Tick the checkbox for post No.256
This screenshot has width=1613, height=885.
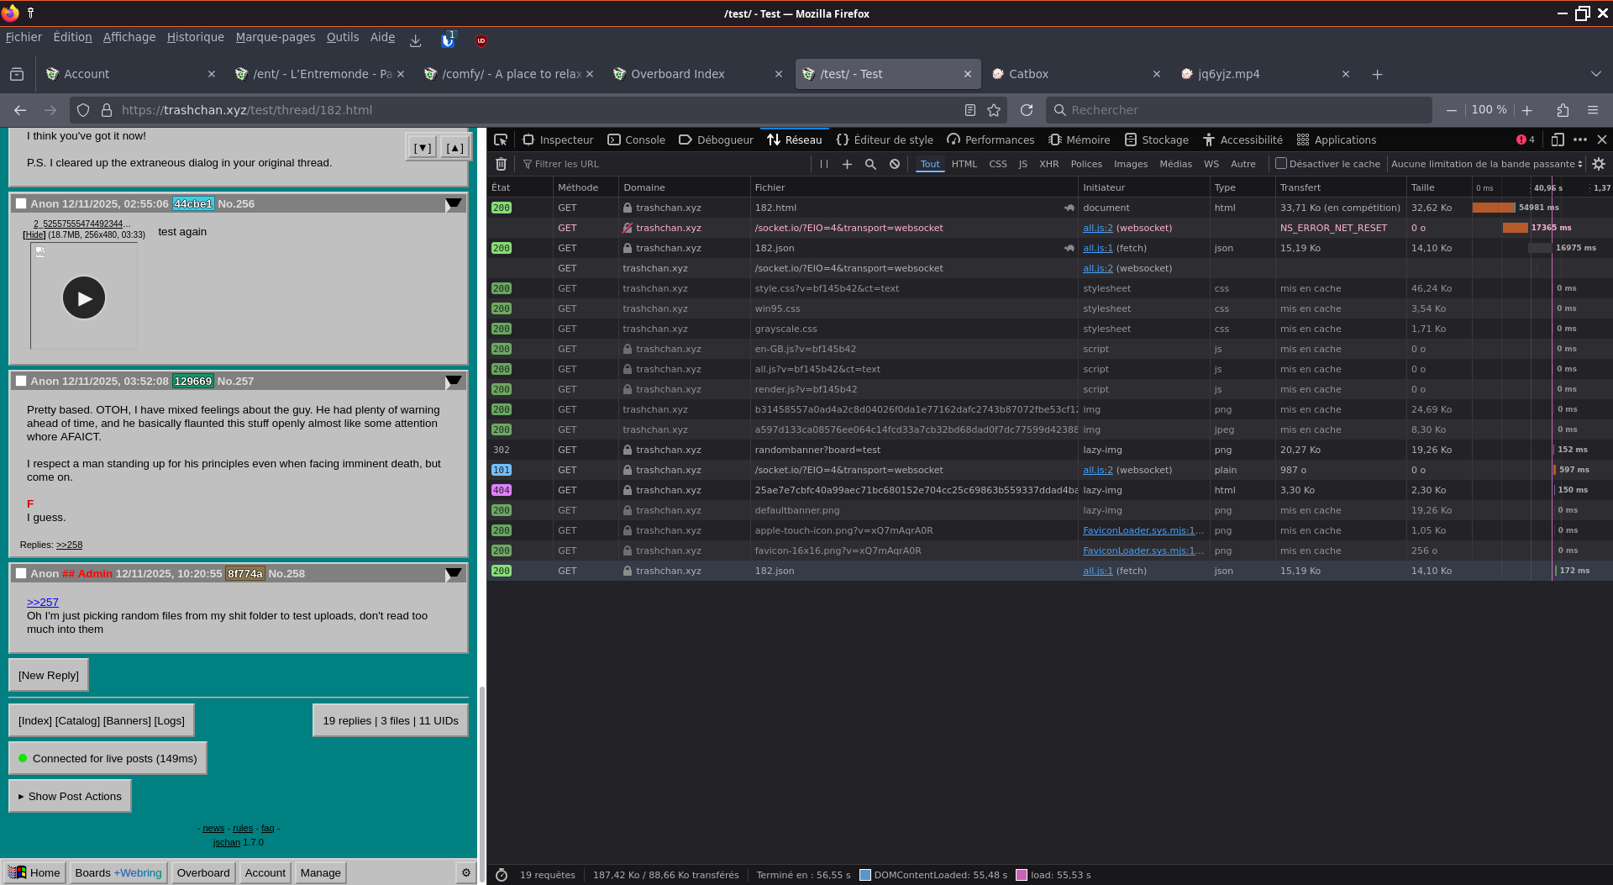click(21, 203)
